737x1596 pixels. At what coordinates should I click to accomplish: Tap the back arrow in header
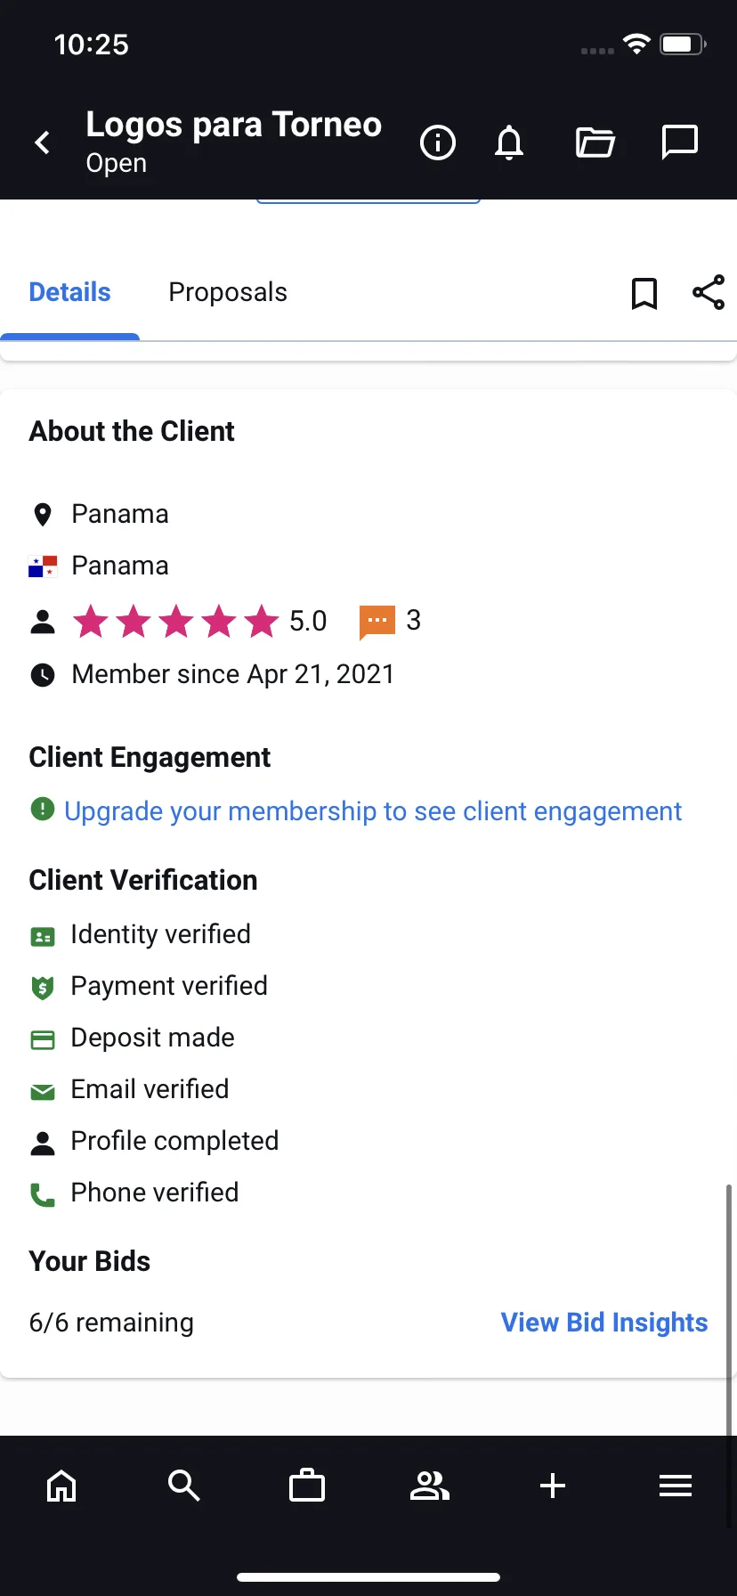pyautogui.click(x=42, y=142)
